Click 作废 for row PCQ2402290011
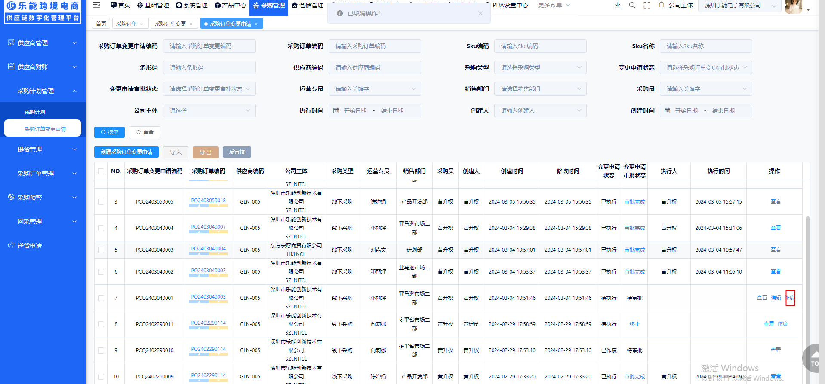Image resolution: width=825 pixels, height=384 pixels. [x=783, y=324]
